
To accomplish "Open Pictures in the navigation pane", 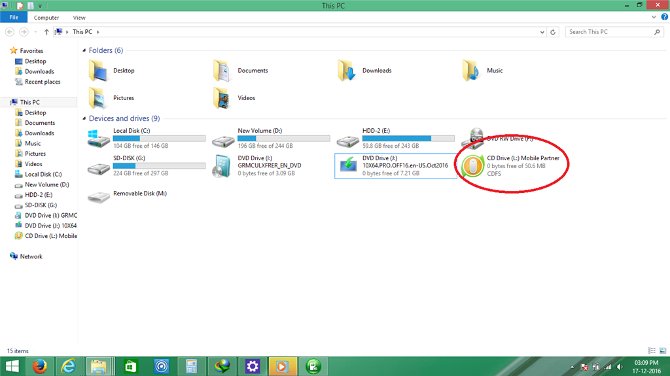I will pos(35,154).
